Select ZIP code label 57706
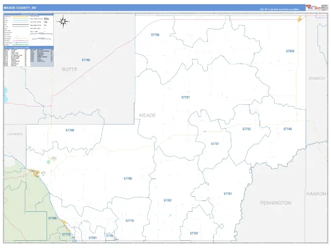The height and width of the screenshot is (248, 331). click(x=110, y=236)
